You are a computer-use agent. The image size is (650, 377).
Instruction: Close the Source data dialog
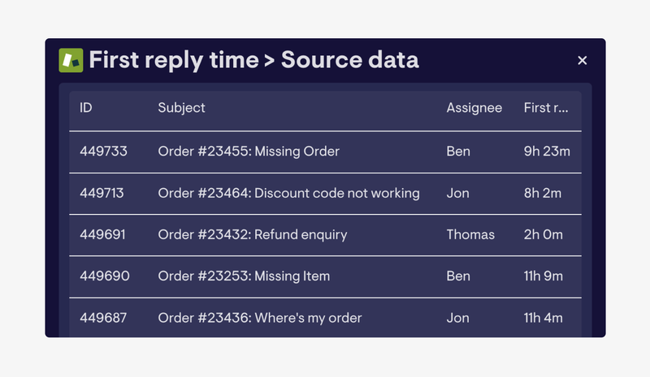tap(582, 61)
